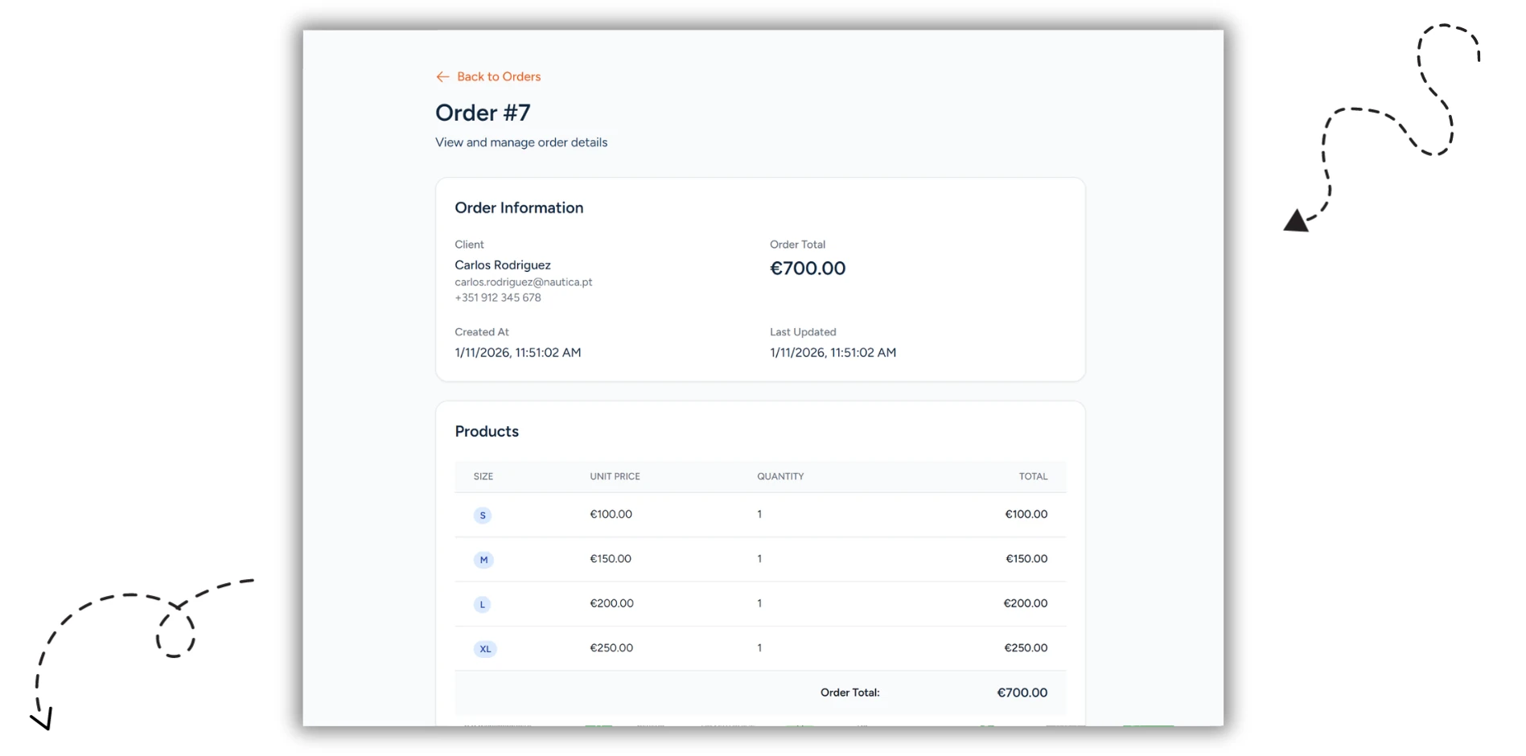
Task: Select the €150.00 unit price cell
Action: click(x=611, y=558)
